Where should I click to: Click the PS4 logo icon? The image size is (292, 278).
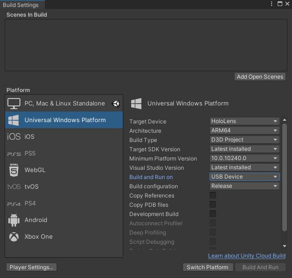14,204
